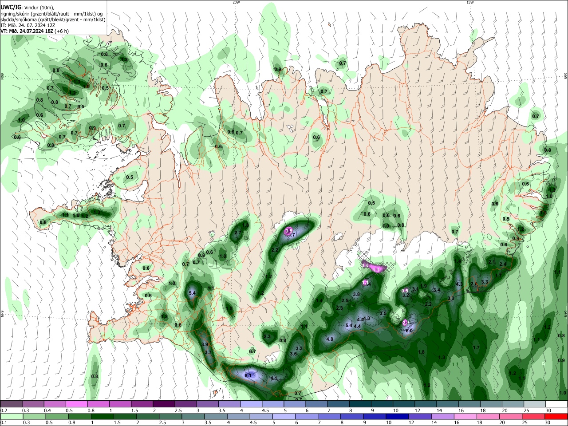The width and height of the screenshot is (568, 426).
Task: Click the 6.0 precipitation value in southeast
Action: pyautogui.click(x=409, y=331)
